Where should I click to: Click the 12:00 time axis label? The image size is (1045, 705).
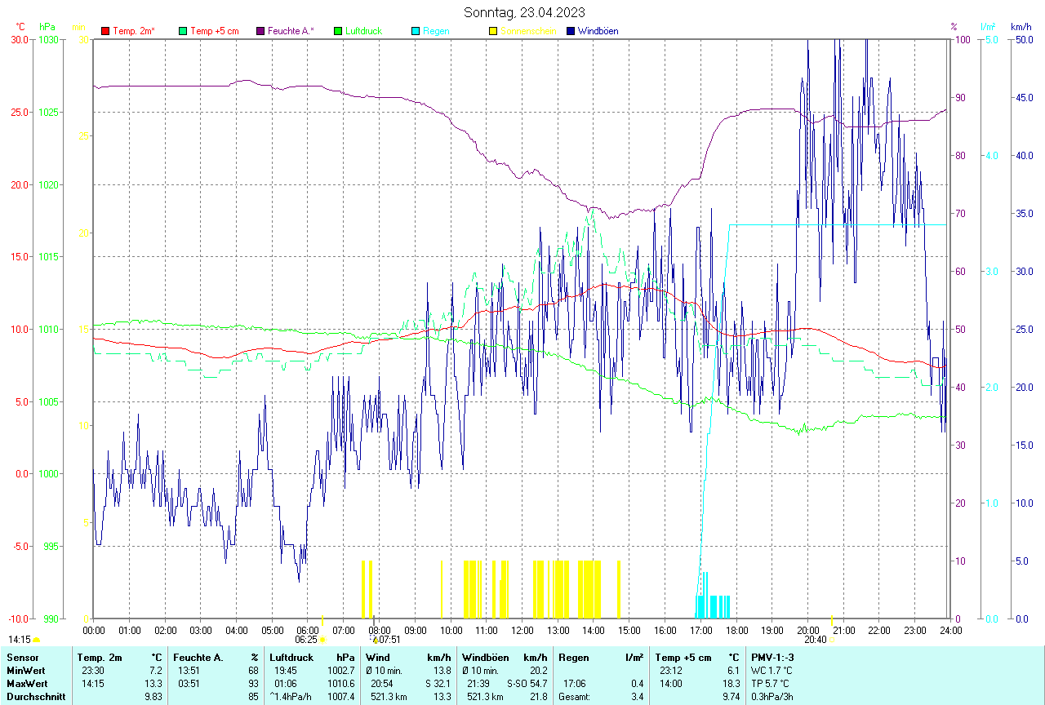[x=522, y=630]
